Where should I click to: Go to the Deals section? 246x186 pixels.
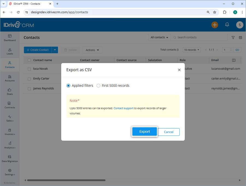coord(10,92)
